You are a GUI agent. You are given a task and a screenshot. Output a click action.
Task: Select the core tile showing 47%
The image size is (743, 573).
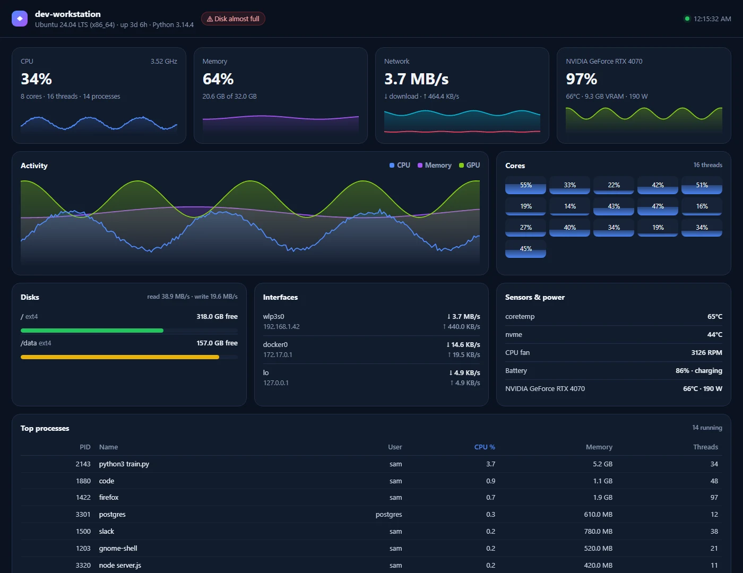point(658,206)
